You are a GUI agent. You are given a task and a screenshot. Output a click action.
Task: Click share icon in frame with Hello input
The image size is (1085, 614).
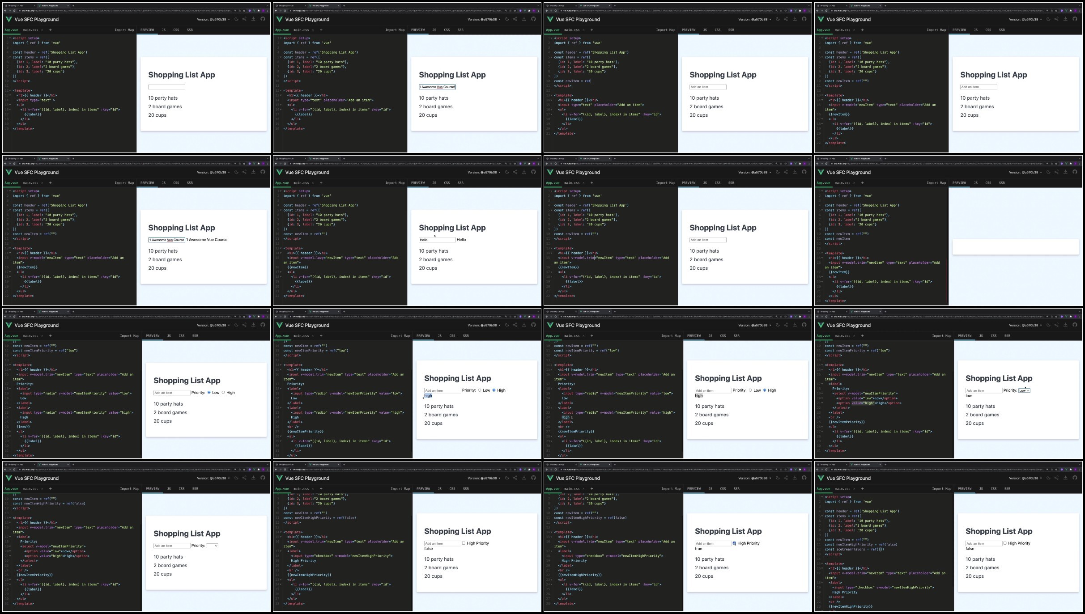[x=515, y=172]
